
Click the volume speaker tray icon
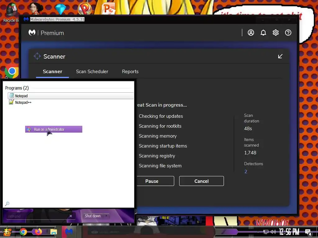click(273, 232)
